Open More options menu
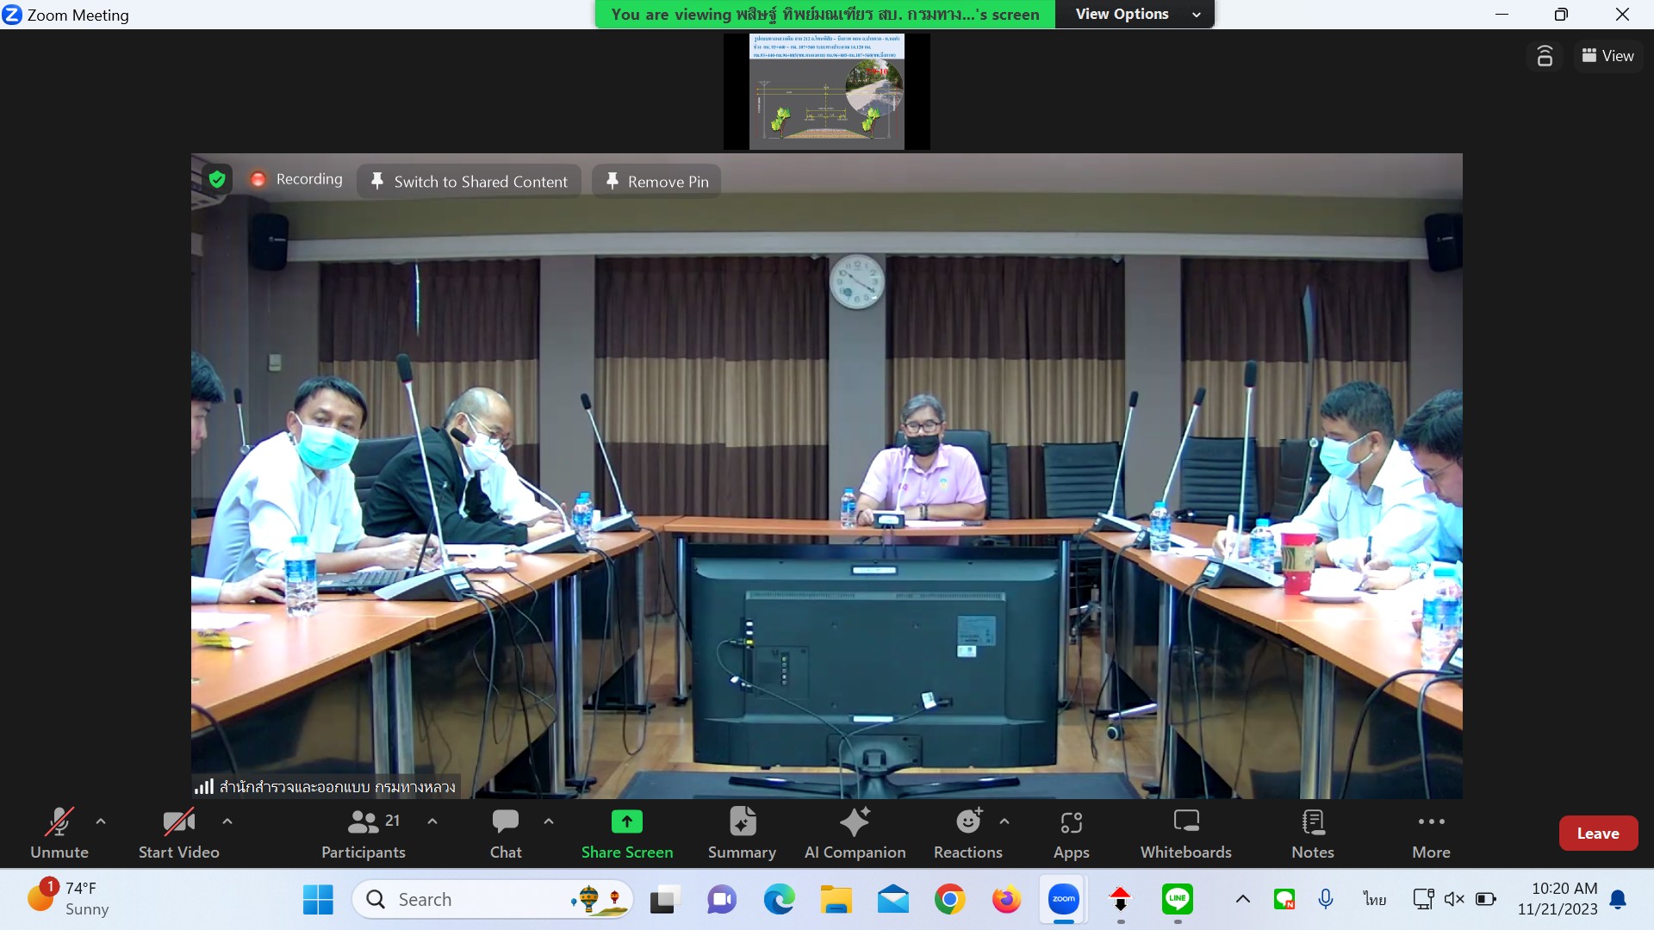The width and height of the screenshot is (1654, 930). pos(1431,833)
